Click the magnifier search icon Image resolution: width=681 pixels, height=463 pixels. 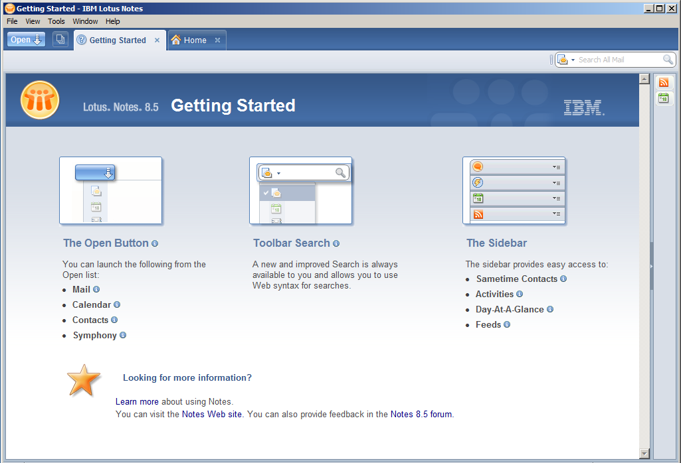pyautogui.click(x=668, y=60)
